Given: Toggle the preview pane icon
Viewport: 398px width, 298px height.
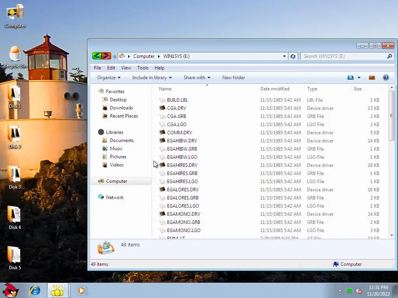Looking at the screenshot, I should point(372,78).
